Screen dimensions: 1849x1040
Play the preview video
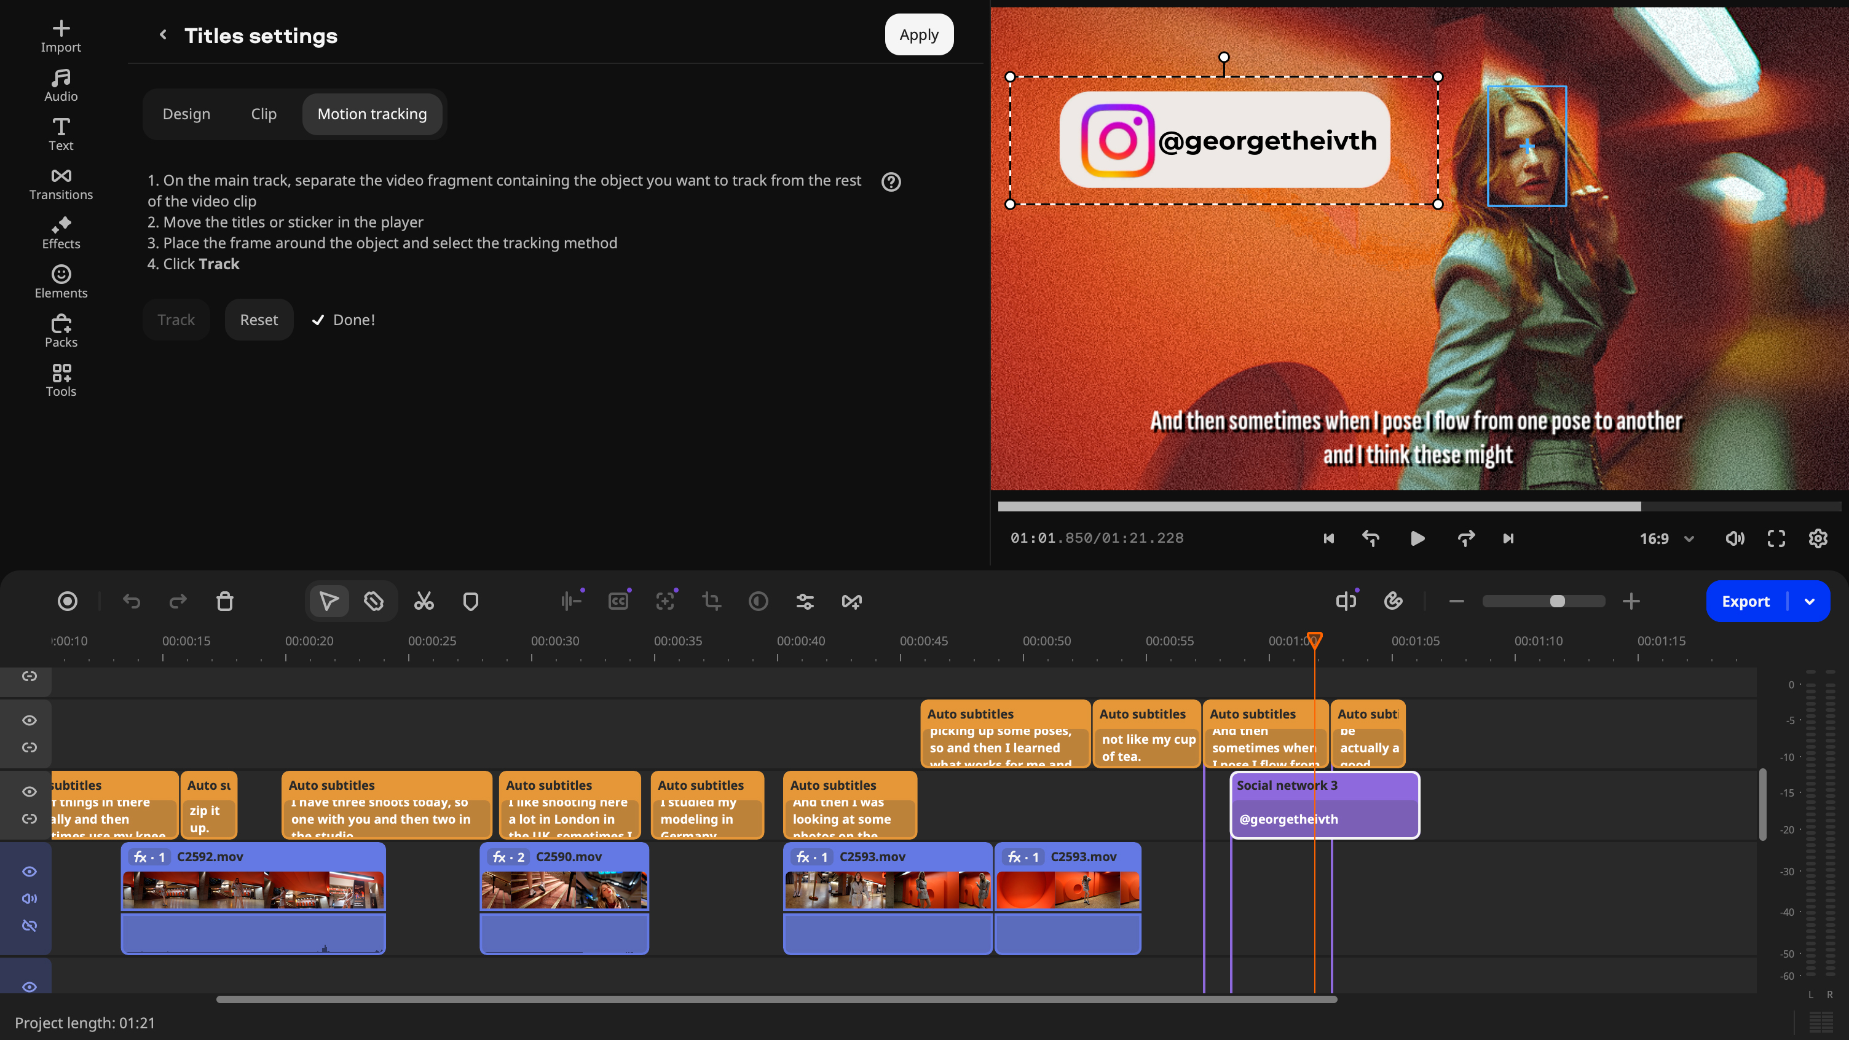point(1417,538)
